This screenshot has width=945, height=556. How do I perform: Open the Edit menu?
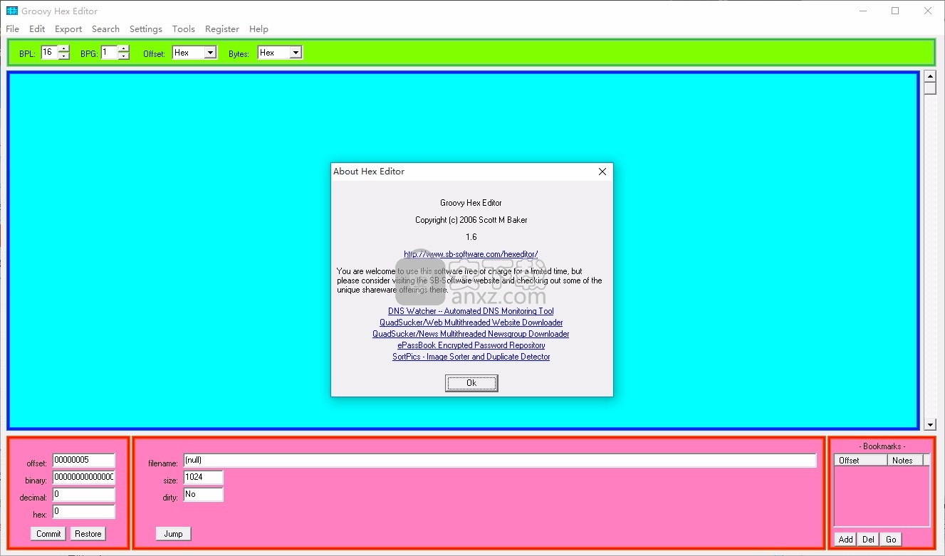pyautogui.click(x=37, y=29)
